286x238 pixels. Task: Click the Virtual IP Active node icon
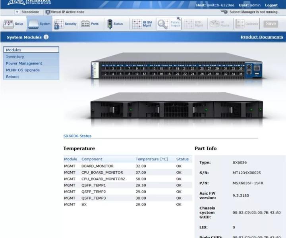[48, 12]
